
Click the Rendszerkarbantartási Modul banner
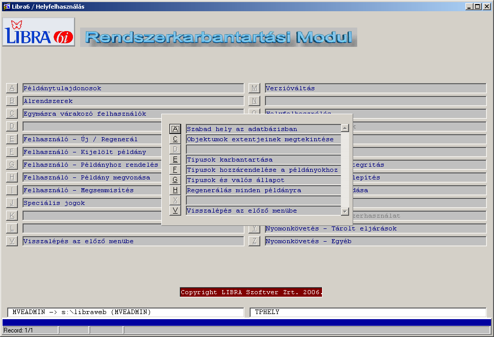[x=218, y=37]
